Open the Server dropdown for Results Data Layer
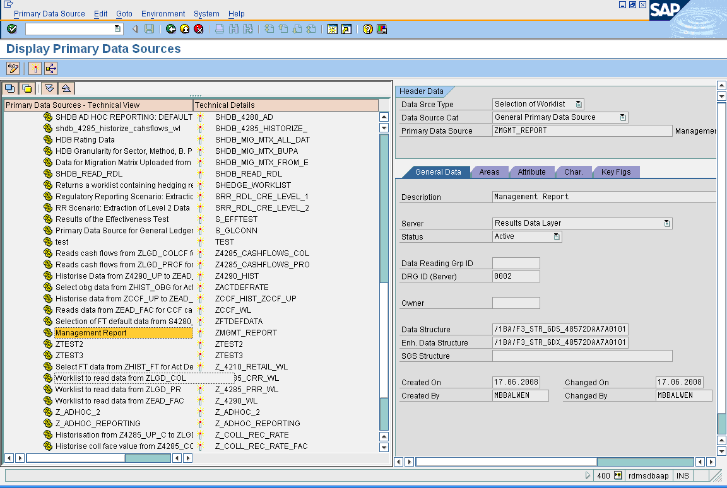Viewport: 727px width, 488px height. pyautogui.click(x=668, y=223)
